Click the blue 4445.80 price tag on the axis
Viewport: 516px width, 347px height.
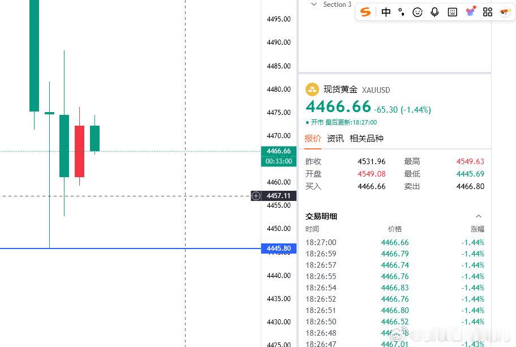[278, 248]
